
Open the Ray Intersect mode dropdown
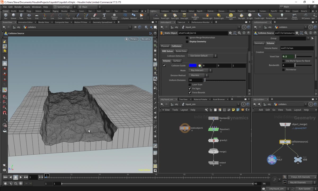[201, 71]
